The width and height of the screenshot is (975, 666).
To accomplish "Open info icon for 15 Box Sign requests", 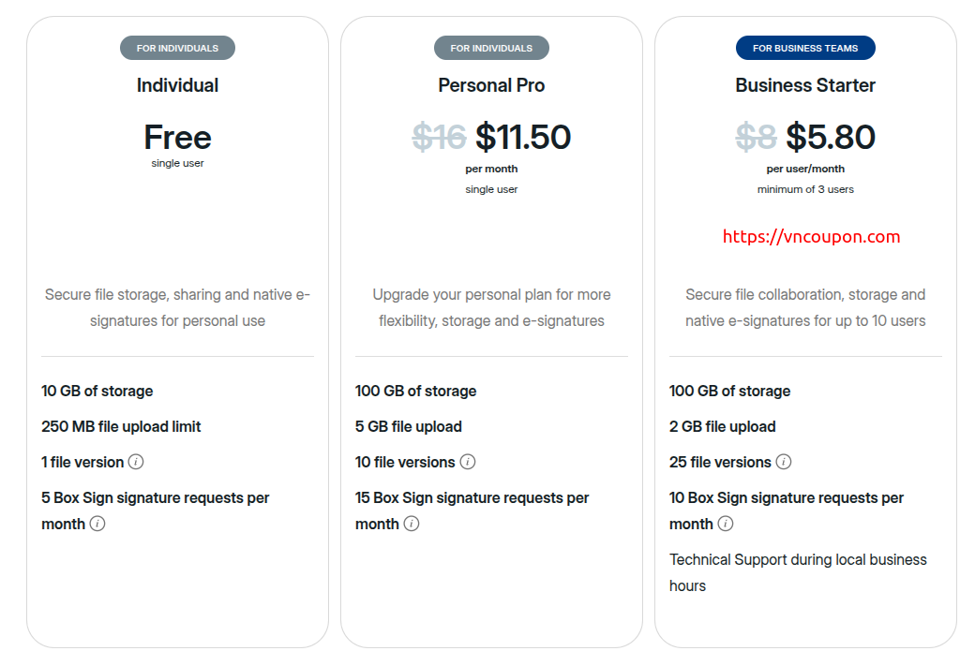I will [x=412, y=524].
